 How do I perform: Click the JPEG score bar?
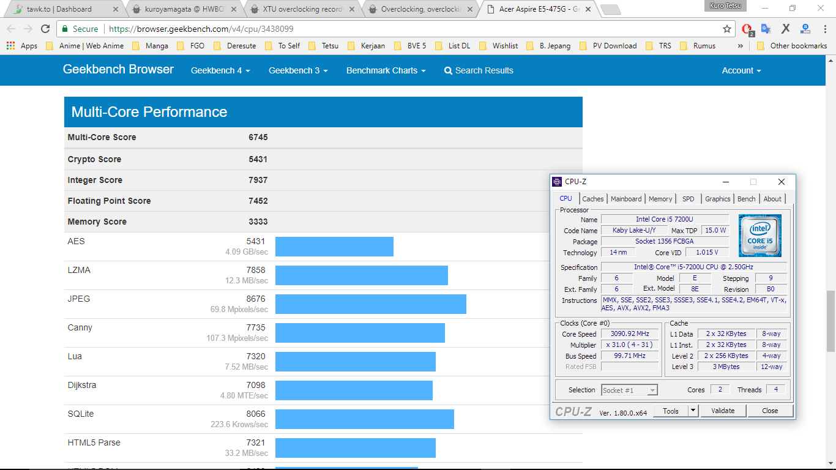(371, 304)
